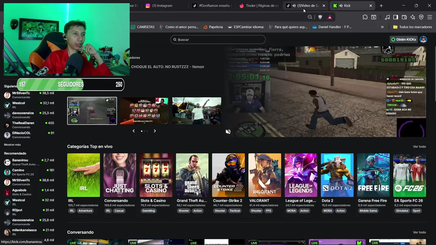The width and height of the screenshot is (436, 245).
Task: Open milenkanolasco channel avatar in Recomendado
Action: [x=7, y=232]
